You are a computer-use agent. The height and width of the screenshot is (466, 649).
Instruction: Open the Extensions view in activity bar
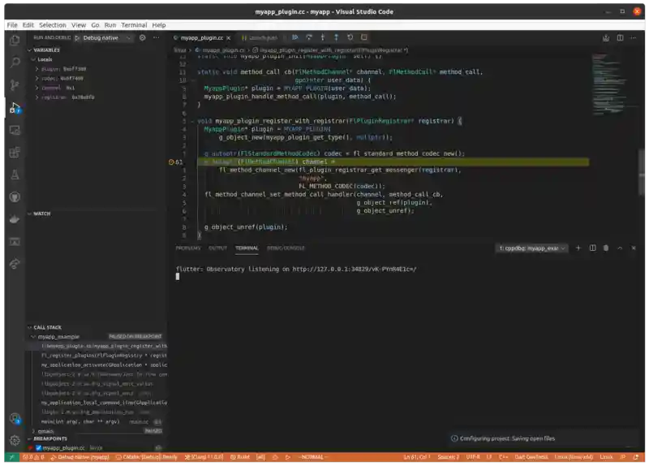click(x=15, y=152)
